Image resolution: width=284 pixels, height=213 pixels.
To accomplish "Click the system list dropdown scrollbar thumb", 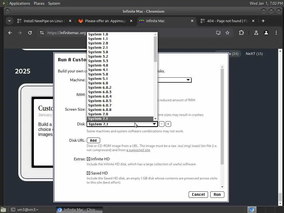I will (x=155, y=49).
